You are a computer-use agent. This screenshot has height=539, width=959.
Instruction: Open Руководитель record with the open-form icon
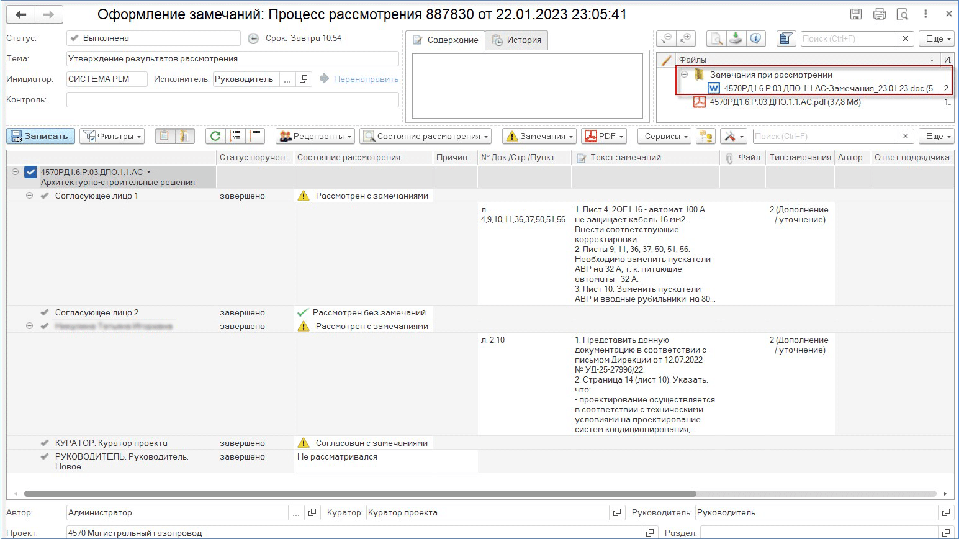pos(945,512)
